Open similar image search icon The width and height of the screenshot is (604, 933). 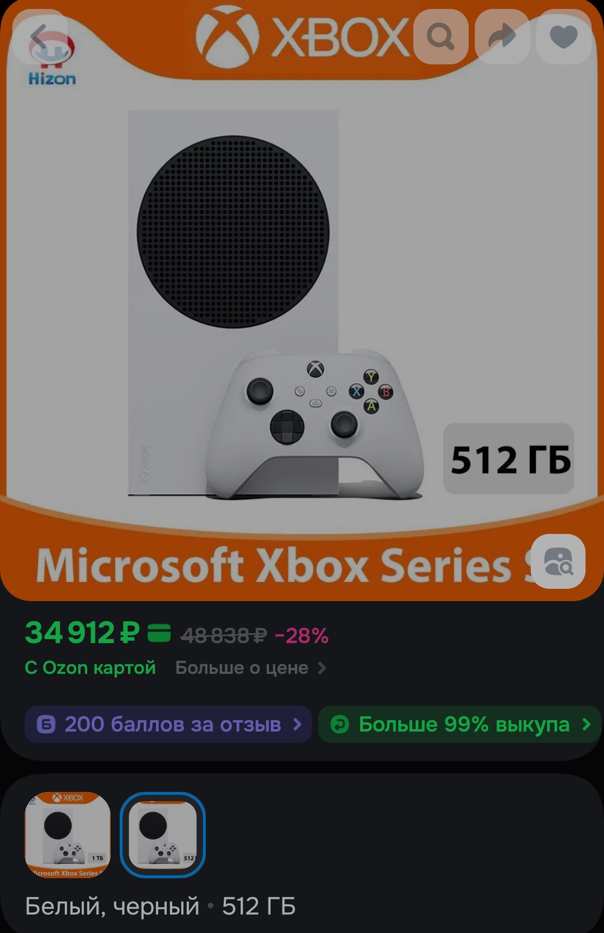pyautogui.click(x=558, y=561)
